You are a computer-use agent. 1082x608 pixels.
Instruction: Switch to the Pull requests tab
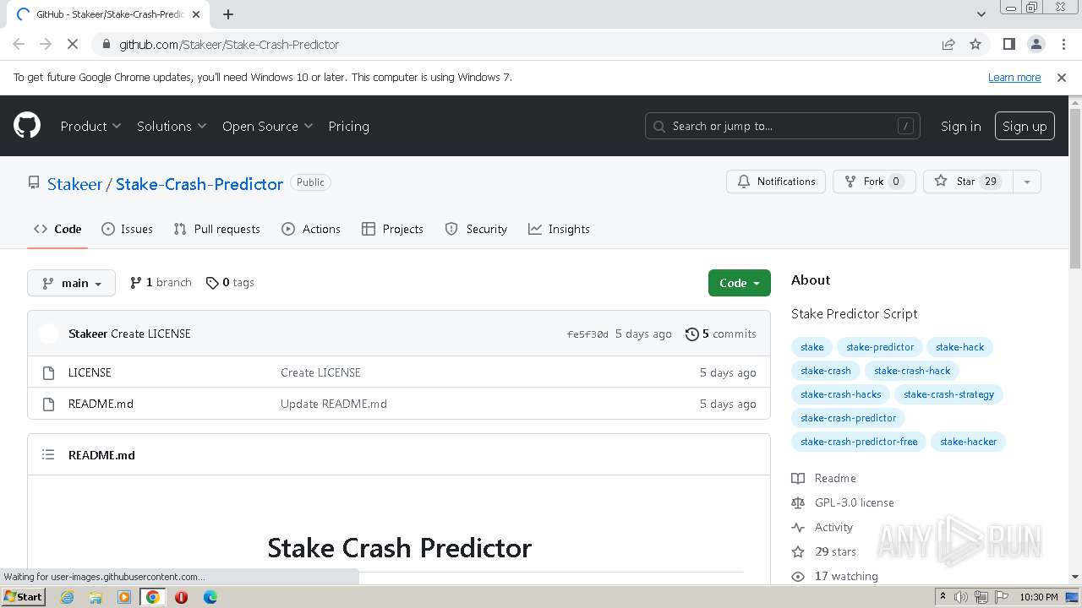click(216, 229)
